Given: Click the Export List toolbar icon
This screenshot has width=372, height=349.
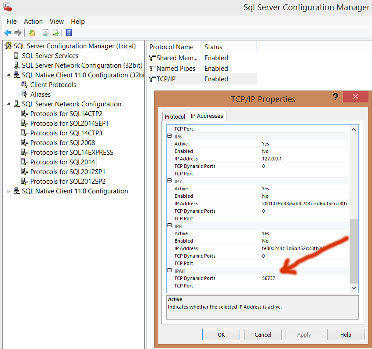Looking at the screenshot, I should tap(55, 33).
